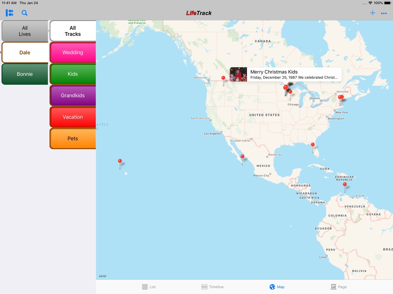Select the Vacation track
Image resolution: width=393 pixels, height=294 pixels.
pyautogui.click(x=73, y=117)
